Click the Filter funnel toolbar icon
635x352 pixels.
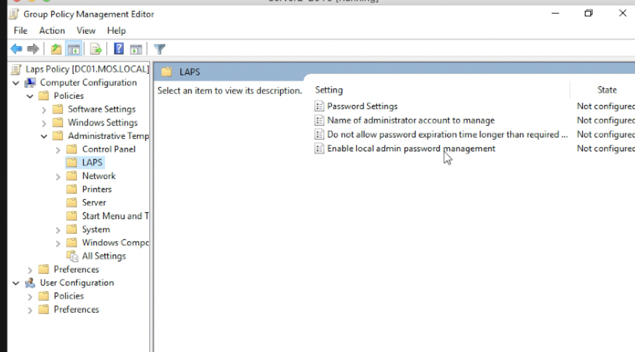coord(160,50)
